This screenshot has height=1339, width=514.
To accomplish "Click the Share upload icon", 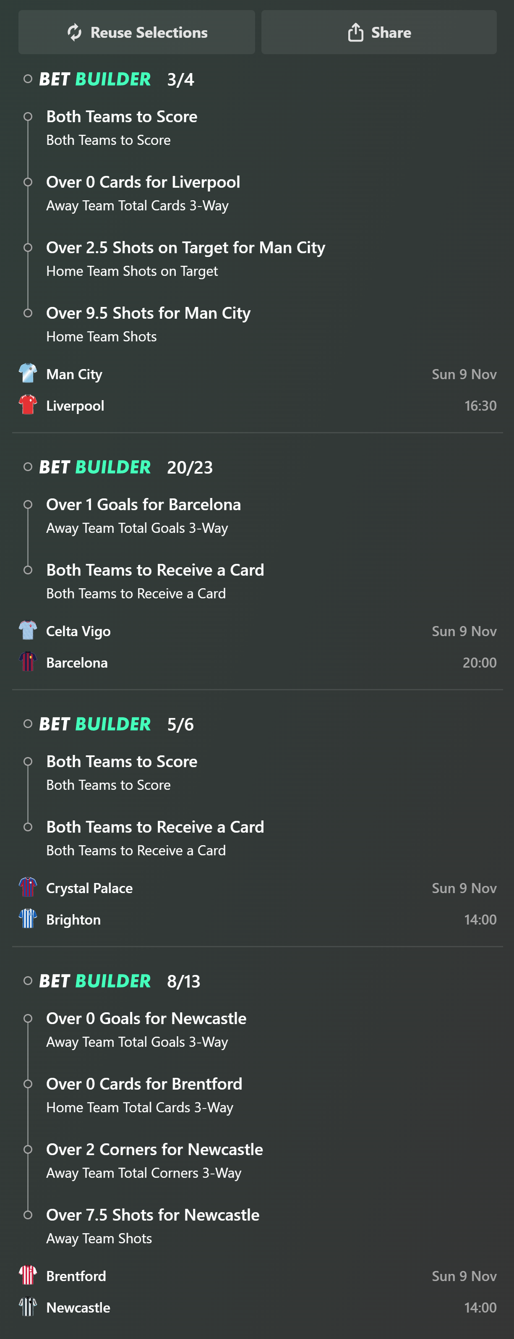I will coord(355,32).
